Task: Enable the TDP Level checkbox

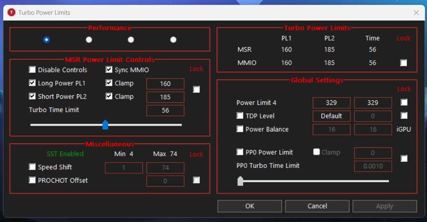Action: pyautogui.click(x=240, y=116)
